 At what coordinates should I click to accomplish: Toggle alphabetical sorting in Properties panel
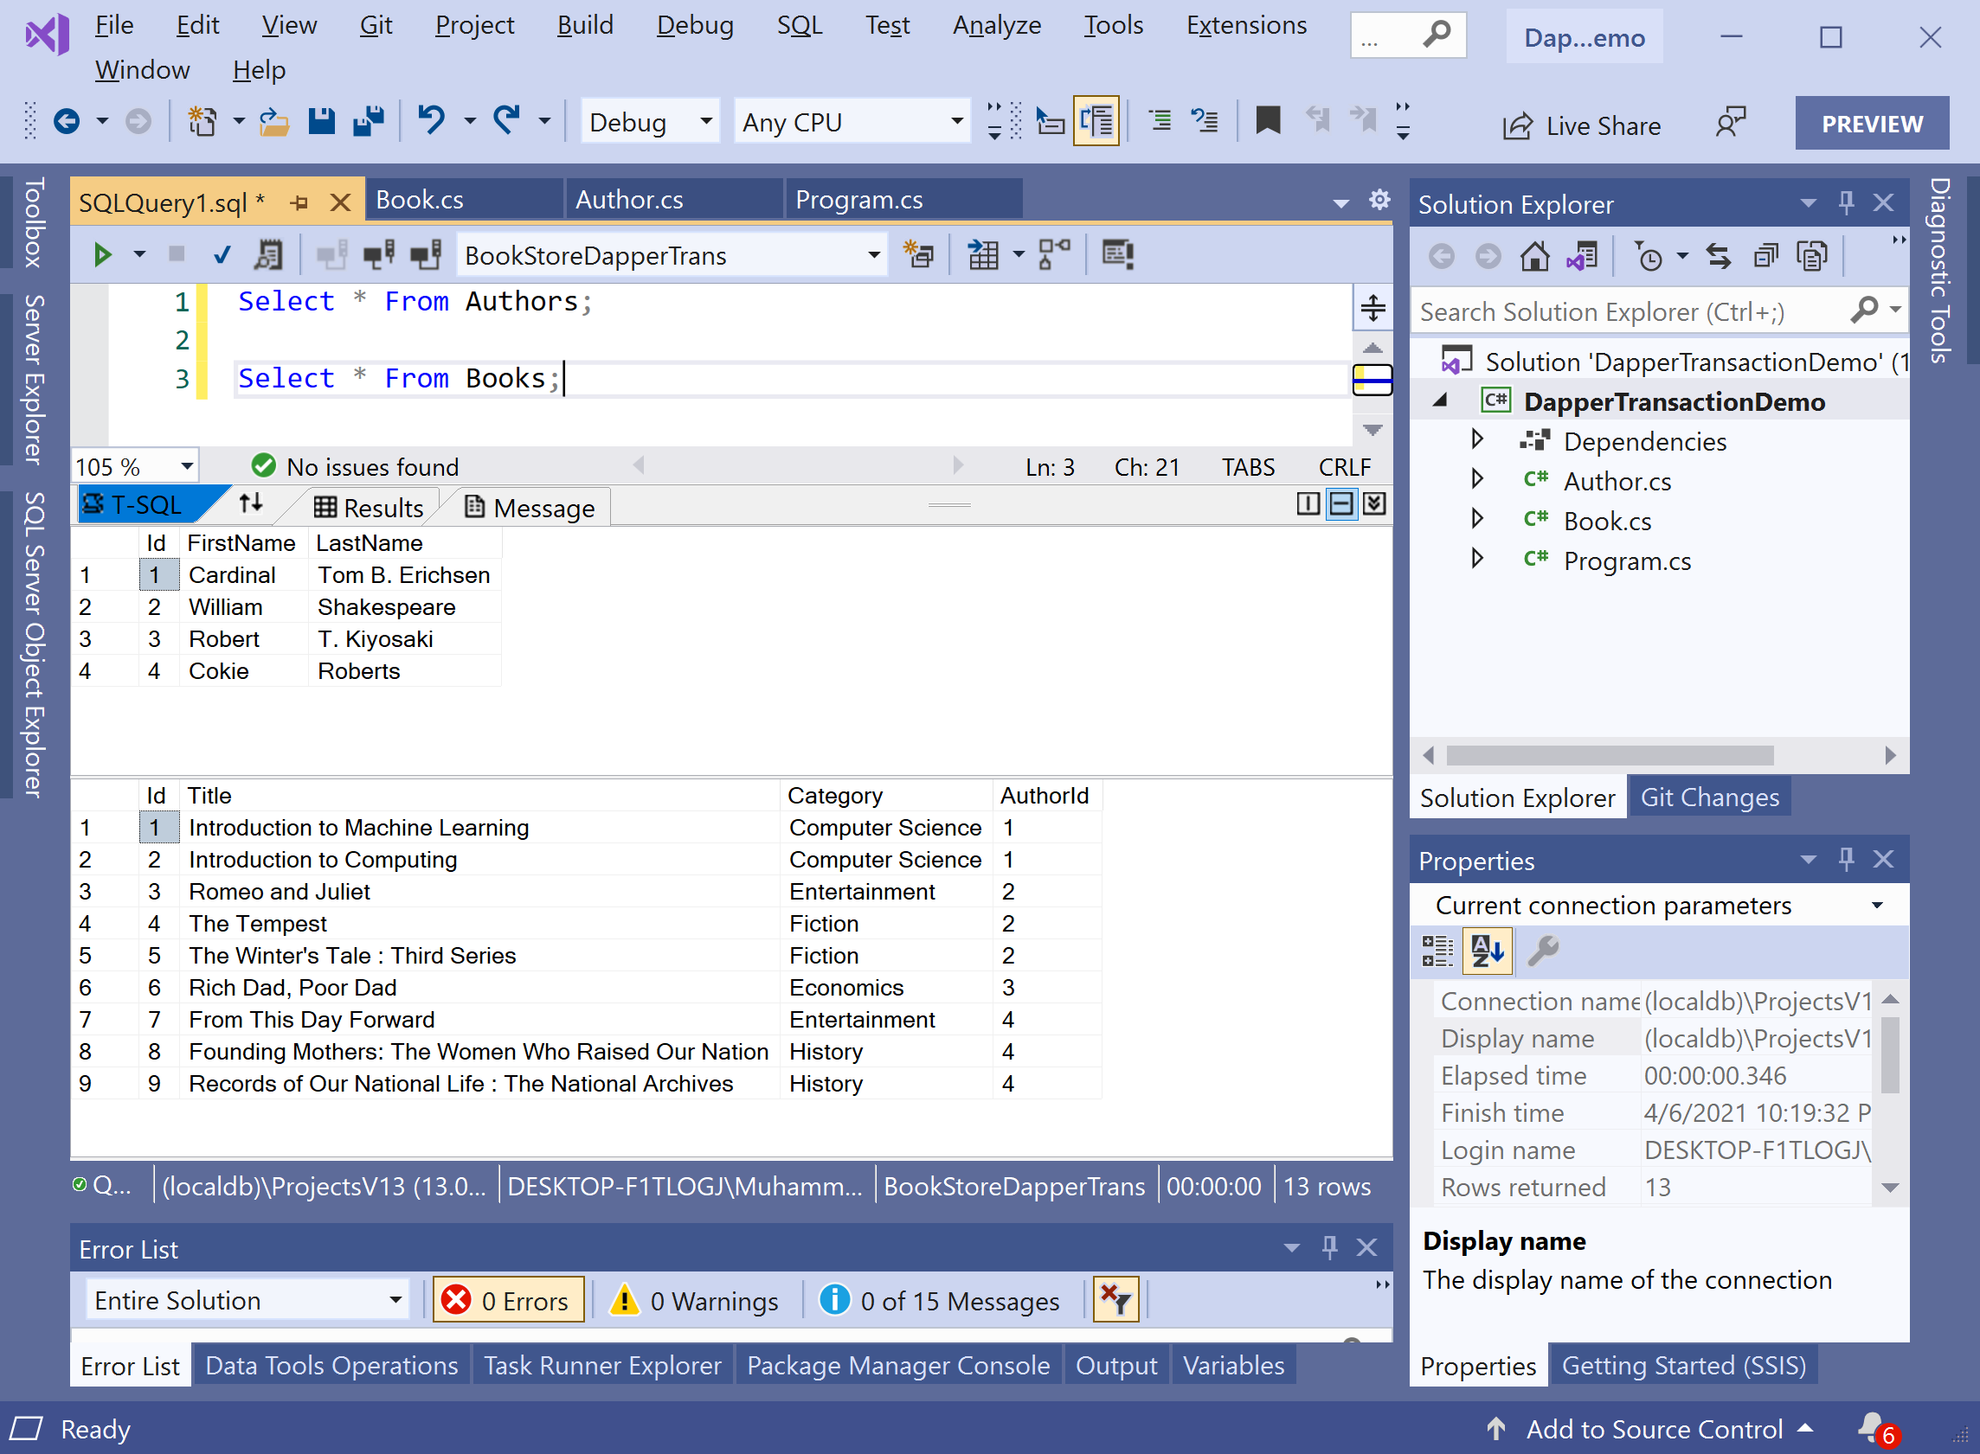[1487, 951]
